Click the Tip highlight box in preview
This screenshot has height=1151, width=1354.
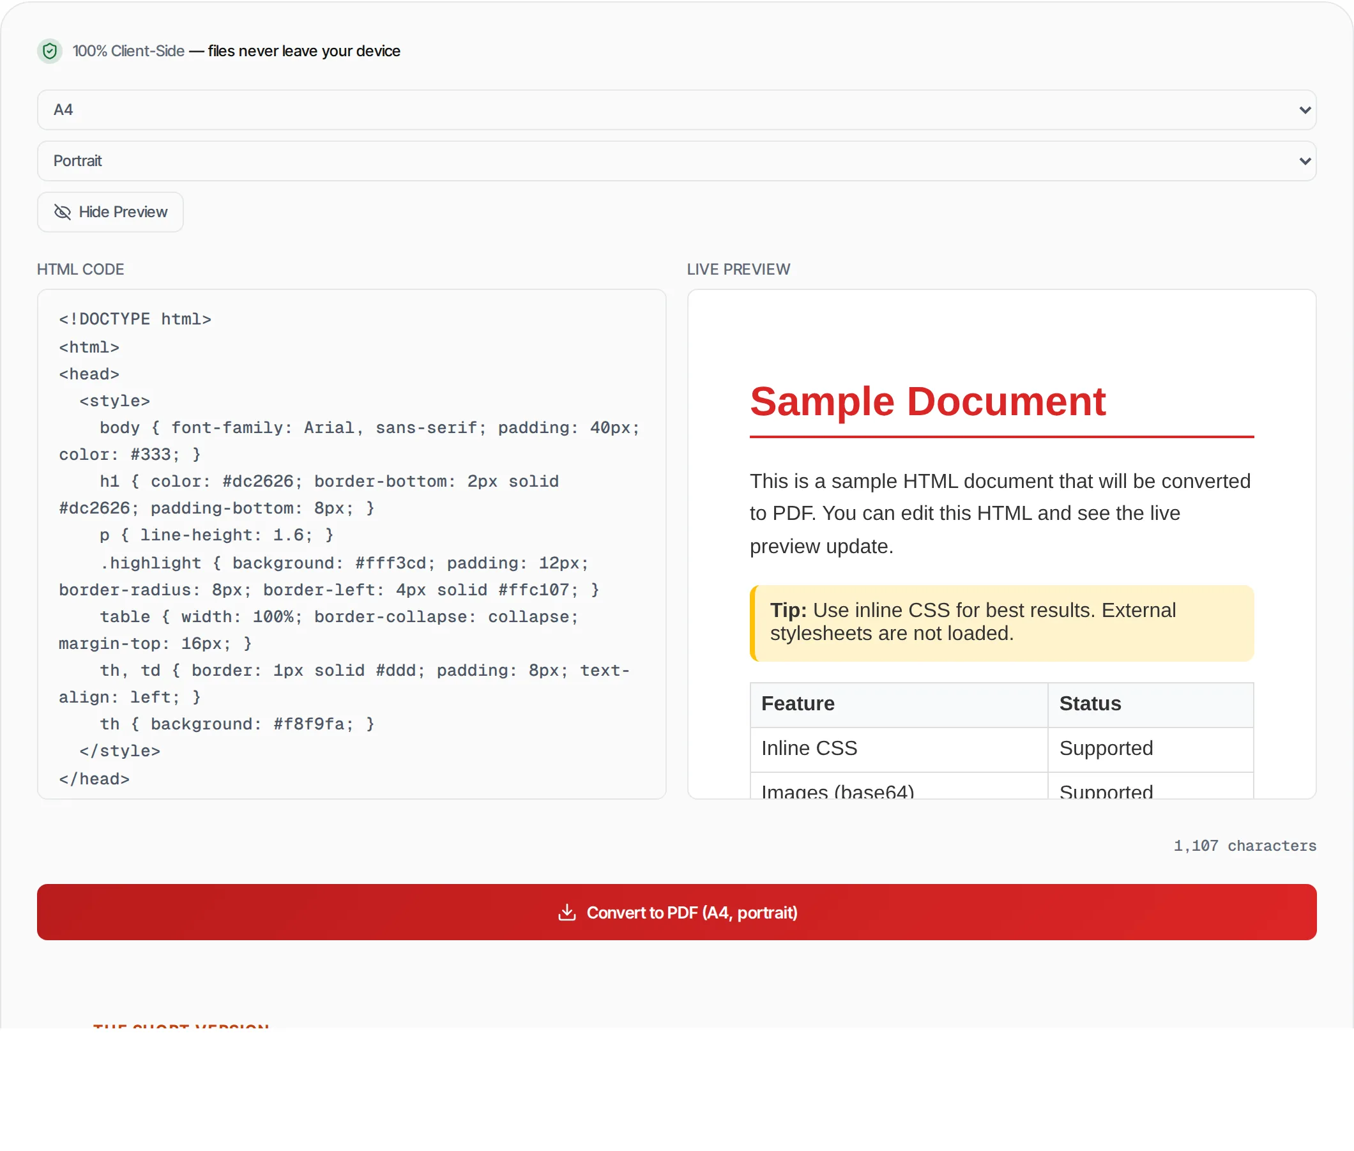click(1001, 623)
